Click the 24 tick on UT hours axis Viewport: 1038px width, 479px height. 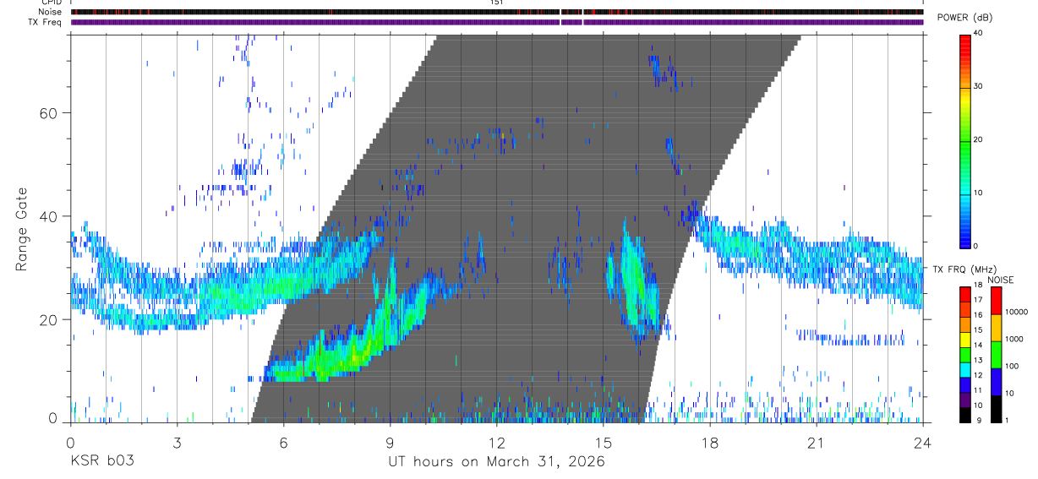922,443
